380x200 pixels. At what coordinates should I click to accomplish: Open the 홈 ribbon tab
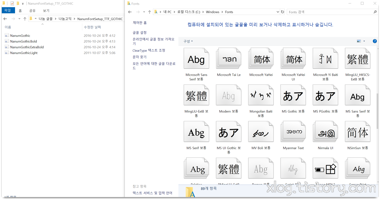pyautogui.click(x=20, y=11)
